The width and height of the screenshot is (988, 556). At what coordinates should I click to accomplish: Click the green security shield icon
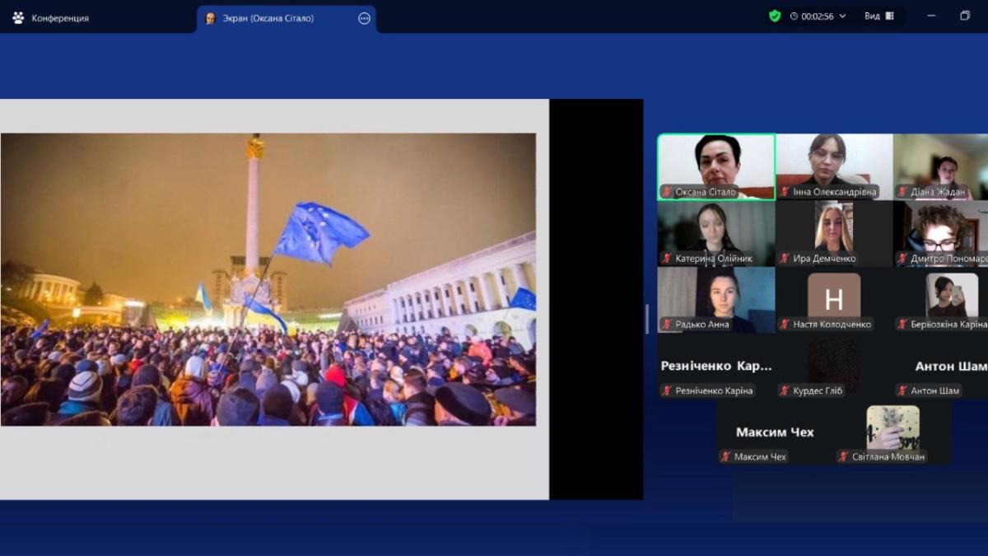775,16
